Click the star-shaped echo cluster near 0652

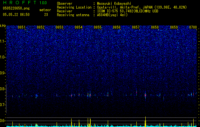pos(37,96)
